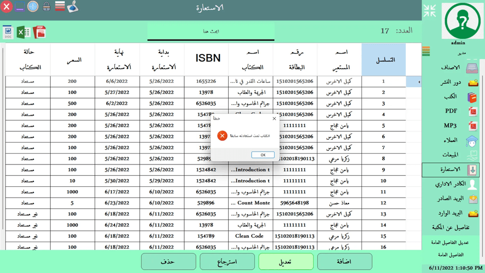Viewport: 485px width, 273px height.
Task: Select الاستعارة borrowing section in sidebar
Action: pyautogui.click(x=450, y=170)
